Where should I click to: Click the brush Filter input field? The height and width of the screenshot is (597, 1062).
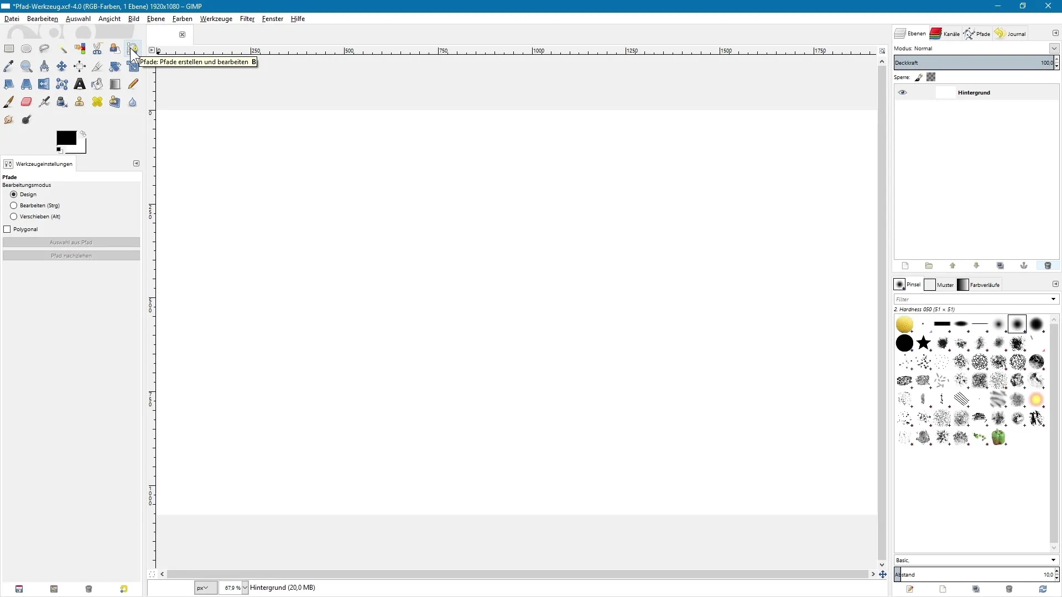[971, 299]
